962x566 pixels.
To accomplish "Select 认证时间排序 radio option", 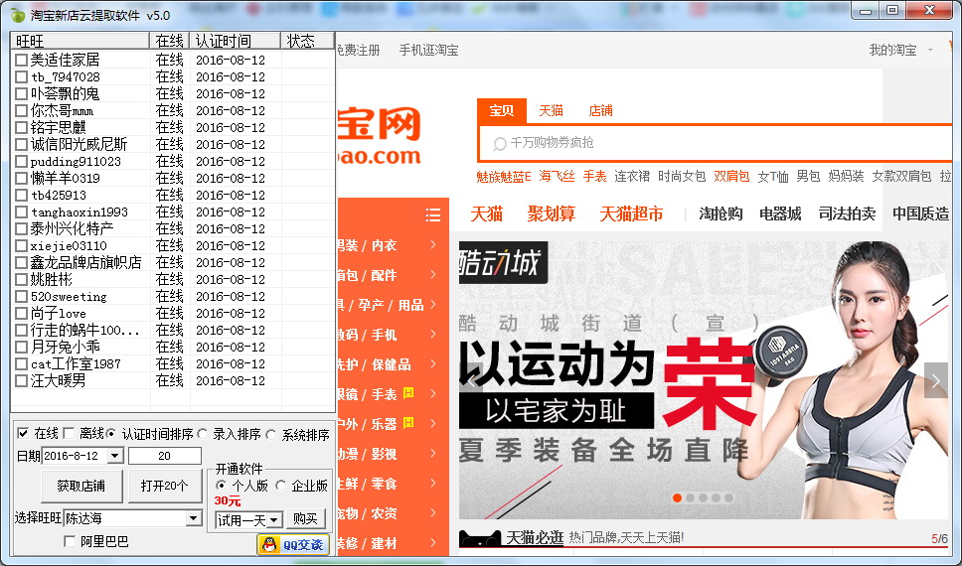I will (111, 434).
